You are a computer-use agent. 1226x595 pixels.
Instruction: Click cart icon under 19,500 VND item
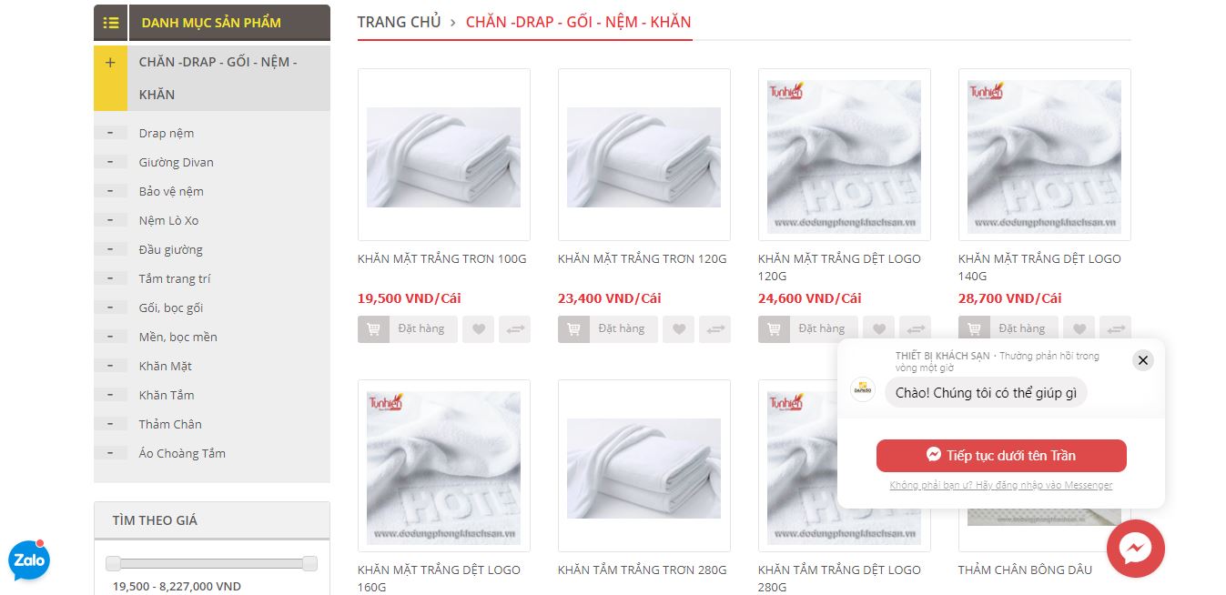pyautogui.click(x=373, y=329)
